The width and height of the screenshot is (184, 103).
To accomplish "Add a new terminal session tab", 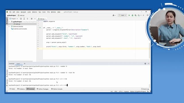I will click(x=24, y=64).
